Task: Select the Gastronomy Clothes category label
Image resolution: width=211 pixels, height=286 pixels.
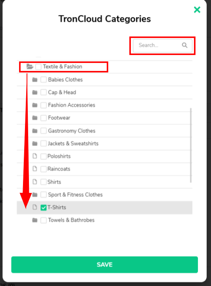Action: 72,131
